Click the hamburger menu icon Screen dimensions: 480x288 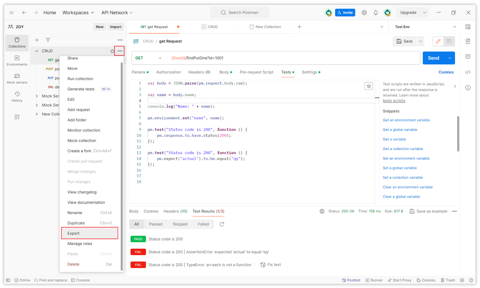(12, 12)
